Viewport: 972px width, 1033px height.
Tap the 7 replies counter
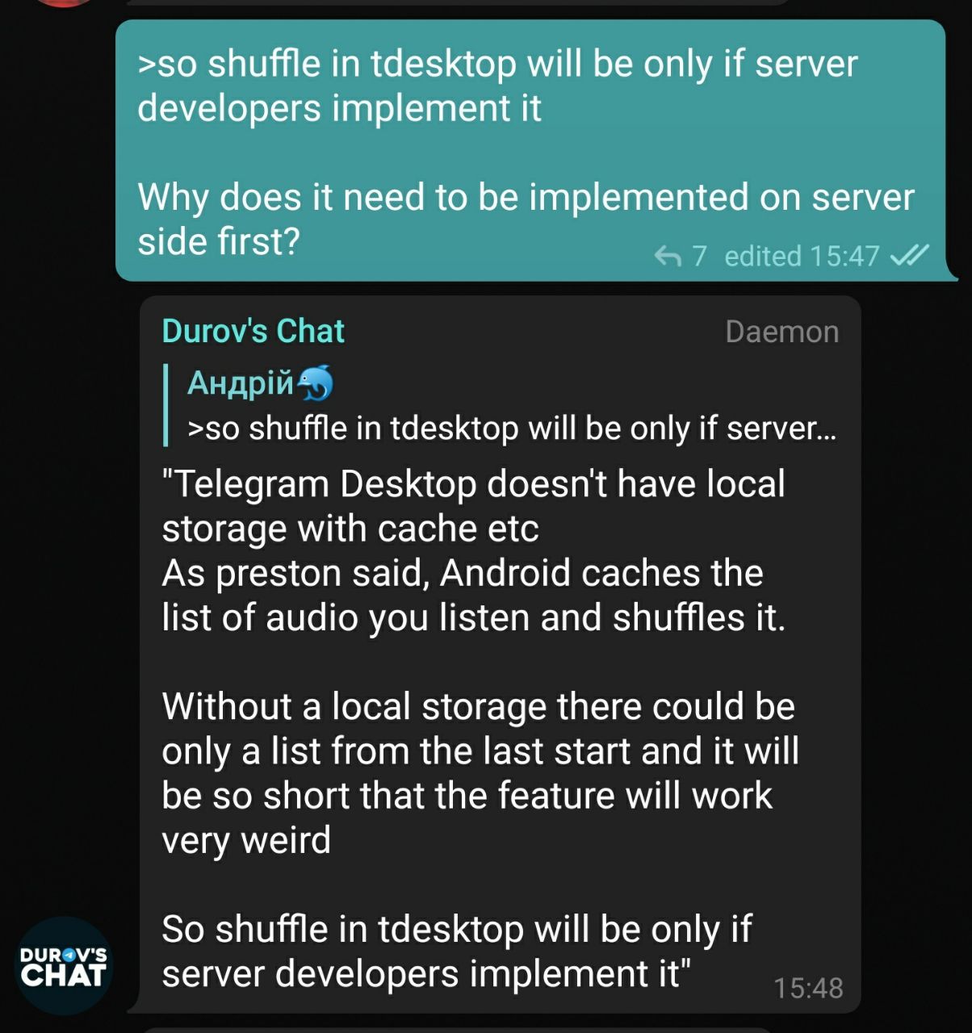699,257
